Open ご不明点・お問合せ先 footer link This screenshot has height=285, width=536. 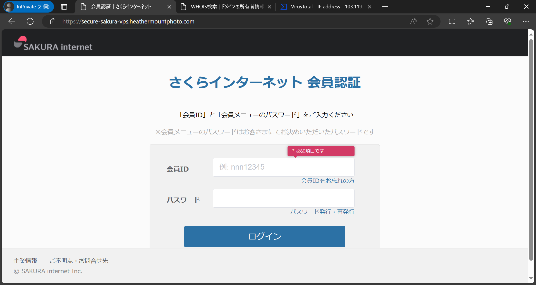pyautogui.click(x=79, y=261)
